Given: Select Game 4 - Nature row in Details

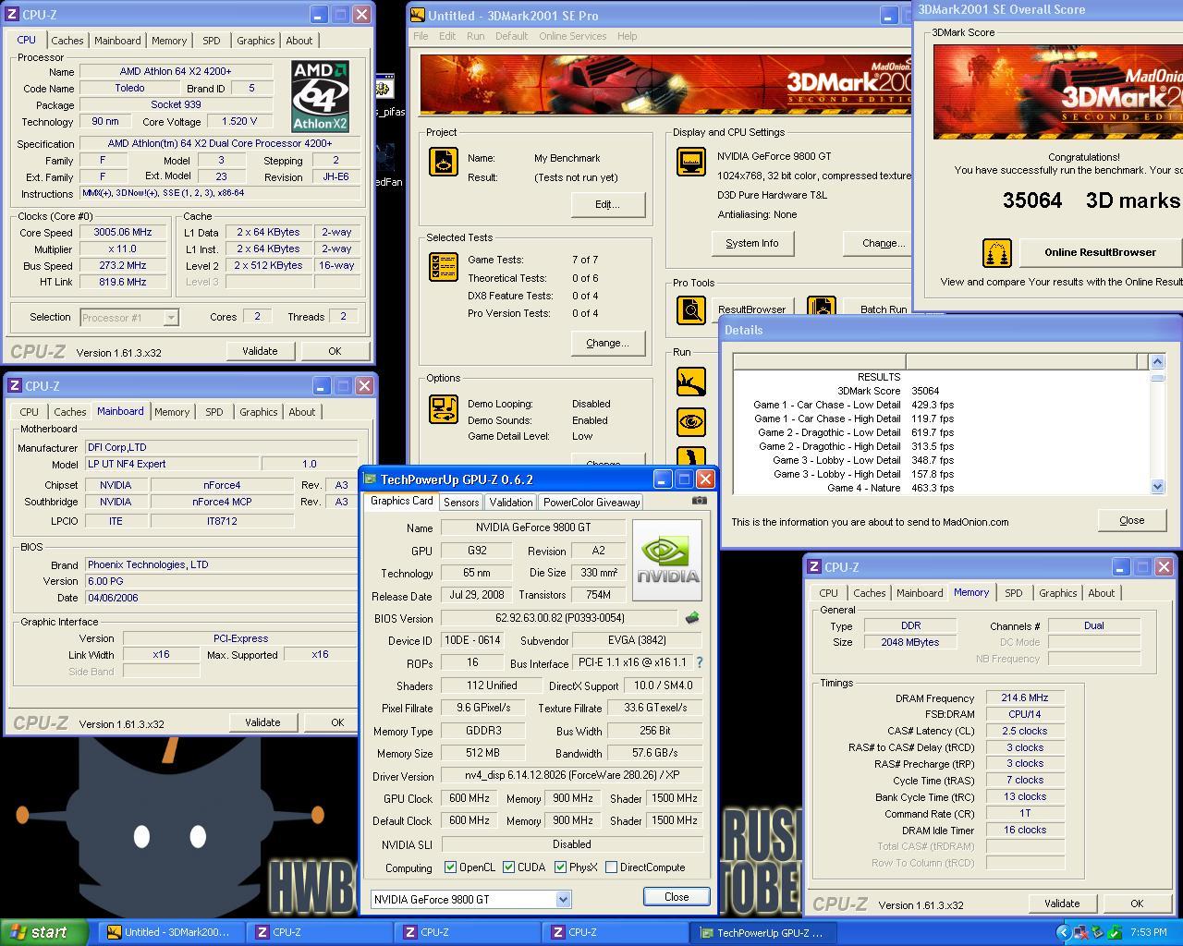Looking at the screenshot, I should point(941,488).
